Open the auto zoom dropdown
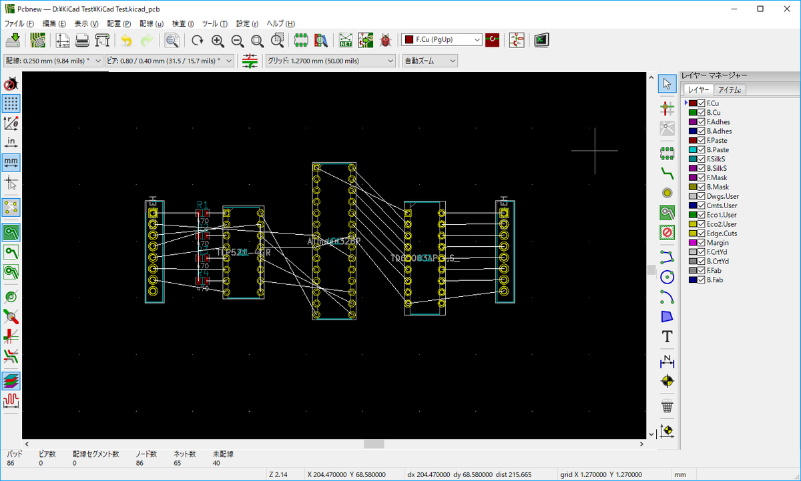801x481 pixels. click(x=430, y=61)
